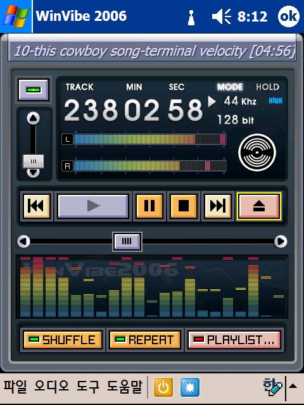Pause the playback
304x405 pixels.
point(149,206)
